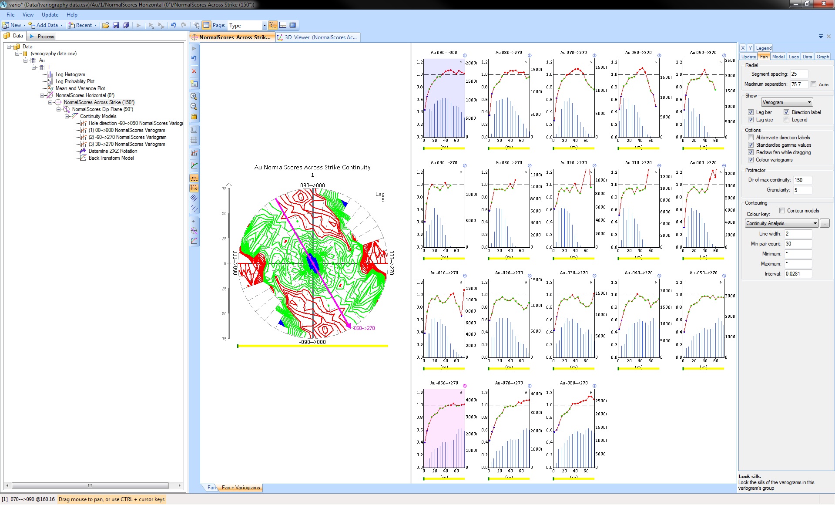Enable the Auto maximum separation checkbox
This screenshot has height=505, width=835.
[x=813, y=84]
